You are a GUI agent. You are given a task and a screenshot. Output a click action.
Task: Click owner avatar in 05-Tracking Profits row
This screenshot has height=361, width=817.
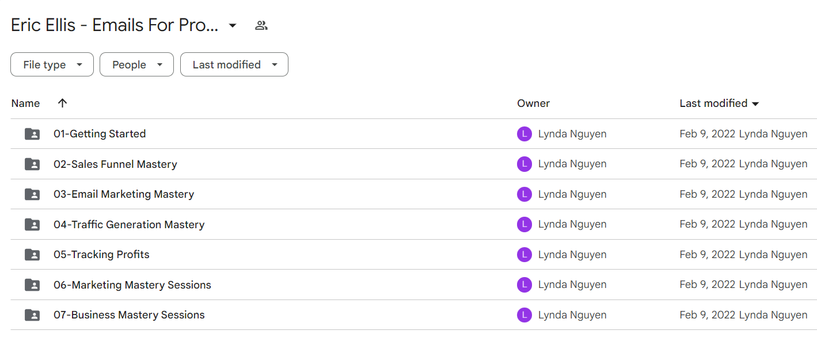click(524, 255)
